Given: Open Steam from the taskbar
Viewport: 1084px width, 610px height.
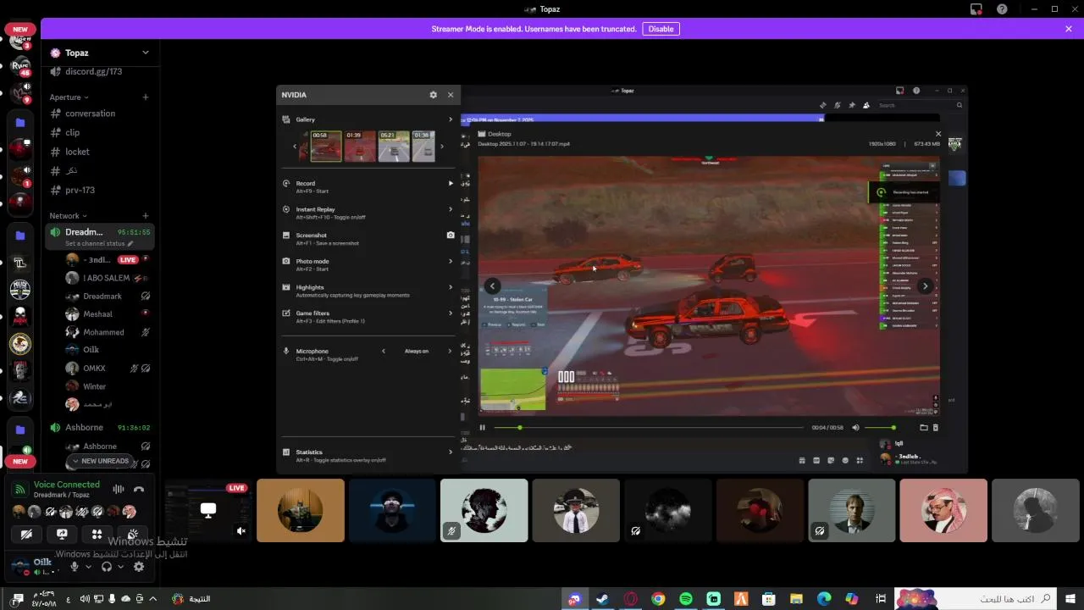Looking at the screenshot, I should click(603, 599).
